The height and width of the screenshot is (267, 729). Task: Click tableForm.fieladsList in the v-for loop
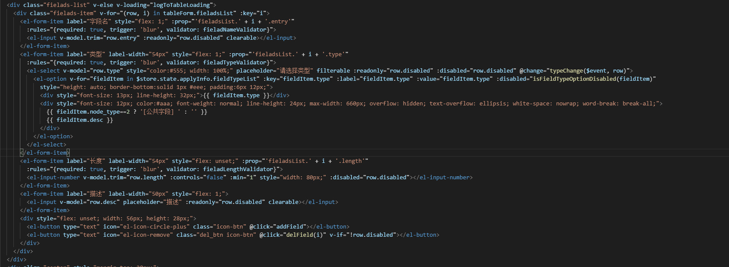199,13
